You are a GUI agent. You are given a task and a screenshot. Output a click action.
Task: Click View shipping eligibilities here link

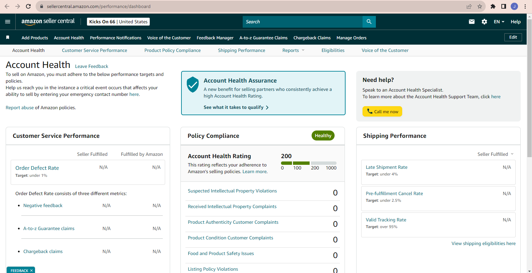tap(483, 243)
